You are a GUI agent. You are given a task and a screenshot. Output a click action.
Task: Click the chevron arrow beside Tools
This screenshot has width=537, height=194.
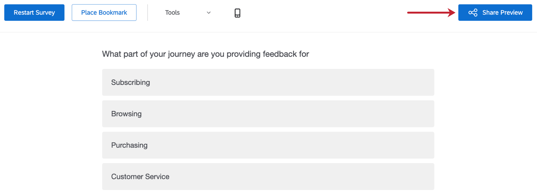pyautogui.click(x=208, y=13)
